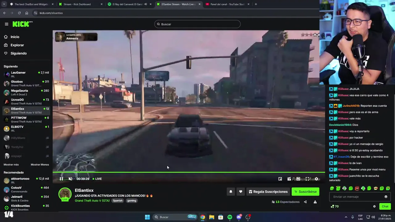Report the stream with warning icon
The image size is (395, 222).
[x=315, y=202]
